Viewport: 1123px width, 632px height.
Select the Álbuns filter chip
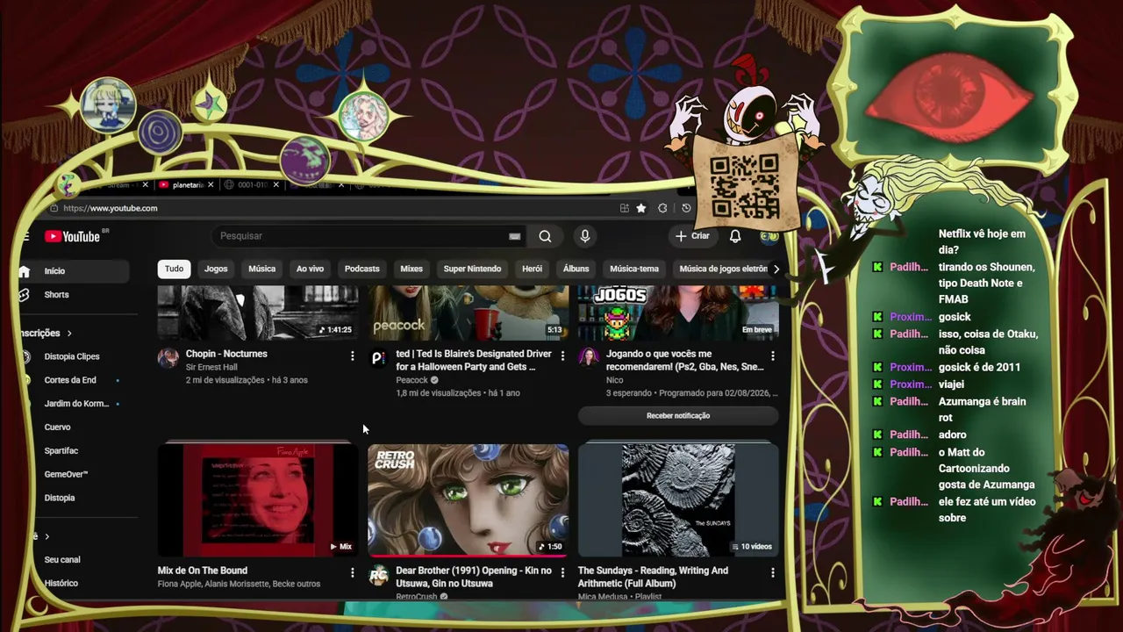[576, 269]
